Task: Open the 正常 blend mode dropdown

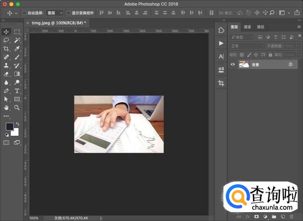Action: click(x=247, y=46)
